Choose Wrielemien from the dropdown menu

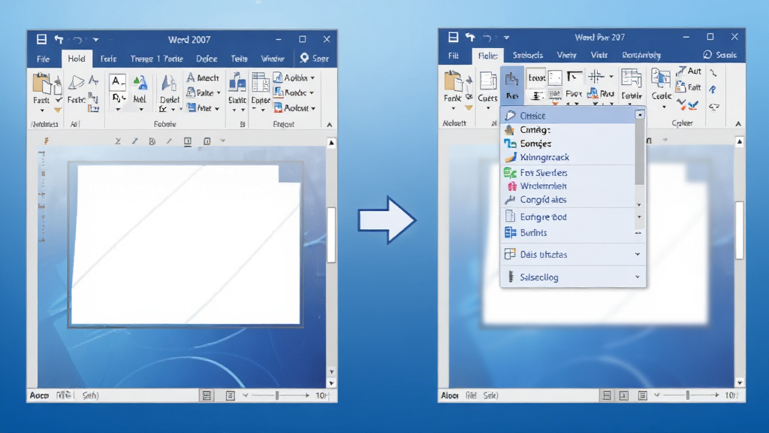(569, 186)
